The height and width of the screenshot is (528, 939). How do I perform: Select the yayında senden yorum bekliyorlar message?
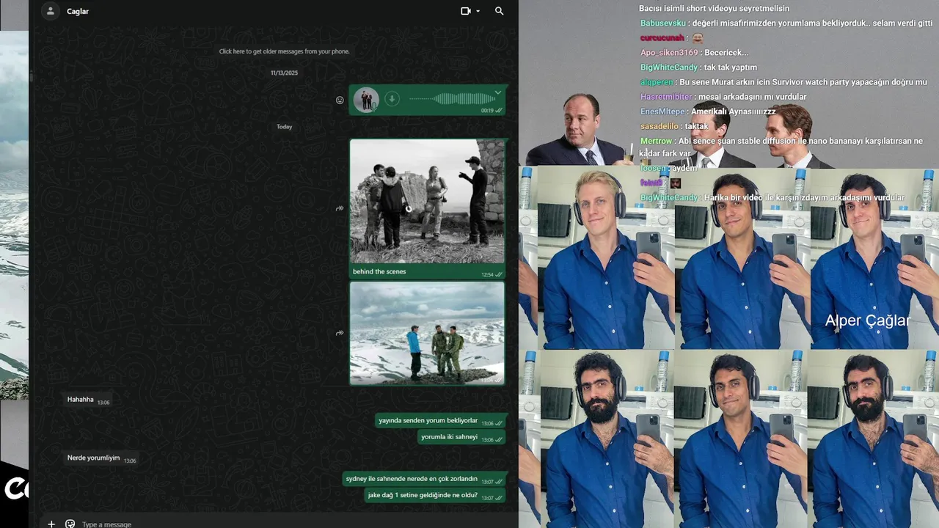[x=440, y=421]
